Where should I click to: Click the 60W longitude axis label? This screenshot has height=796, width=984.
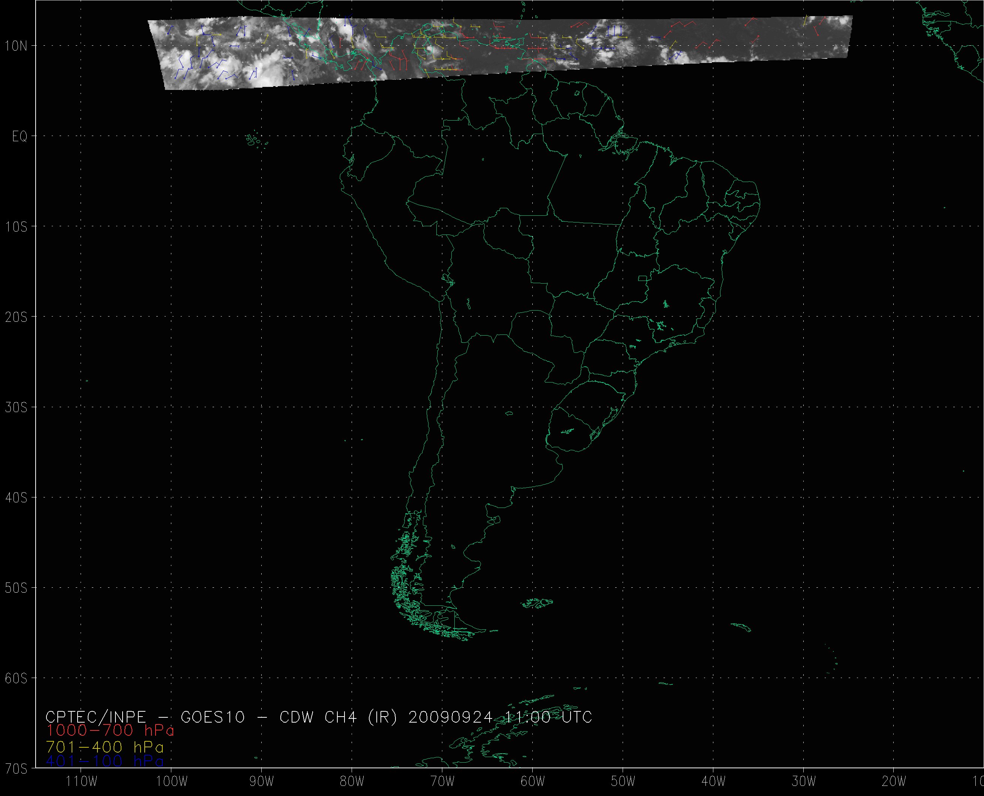click(x=533, y=781)
